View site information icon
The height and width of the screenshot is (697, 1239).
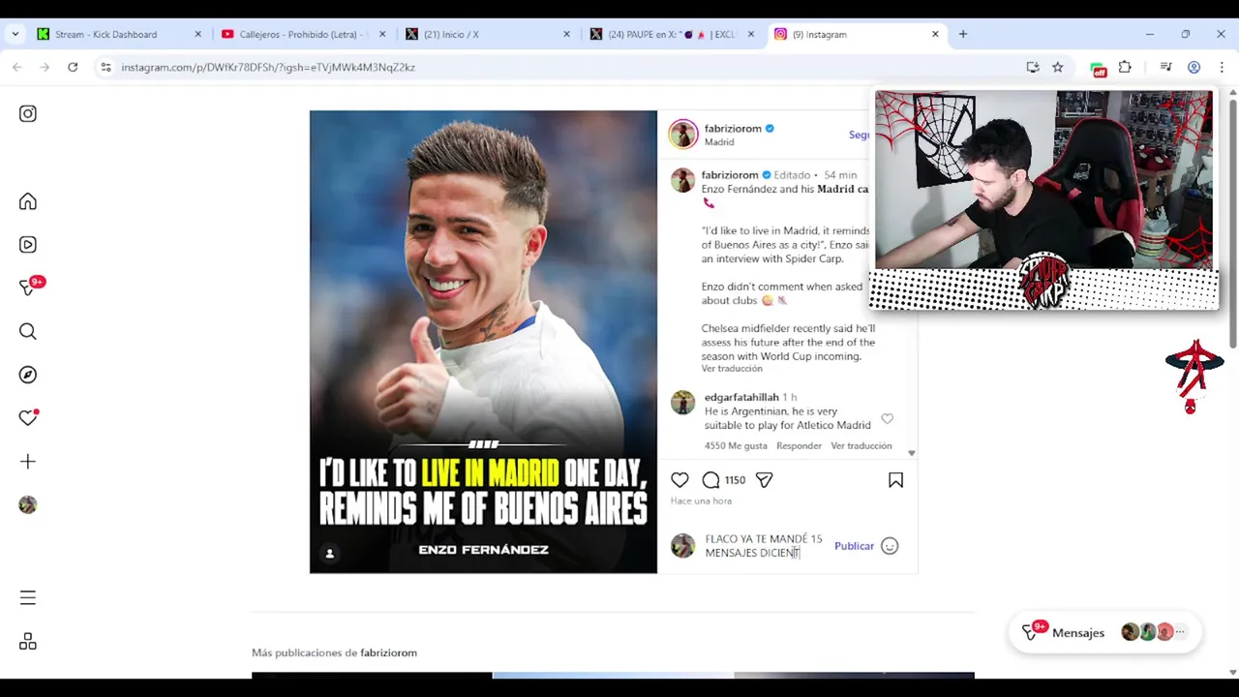105,67
